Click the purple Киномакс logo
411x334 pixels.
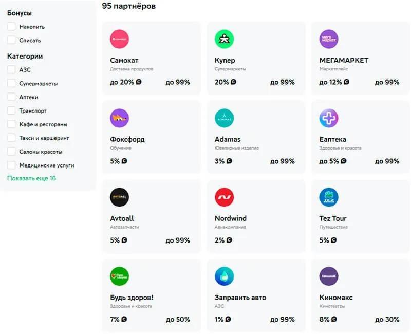(329, 276)
